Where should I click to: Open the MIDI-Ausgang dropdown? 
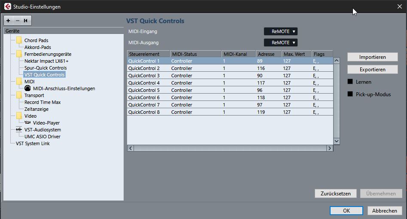(x=280, y=43)
